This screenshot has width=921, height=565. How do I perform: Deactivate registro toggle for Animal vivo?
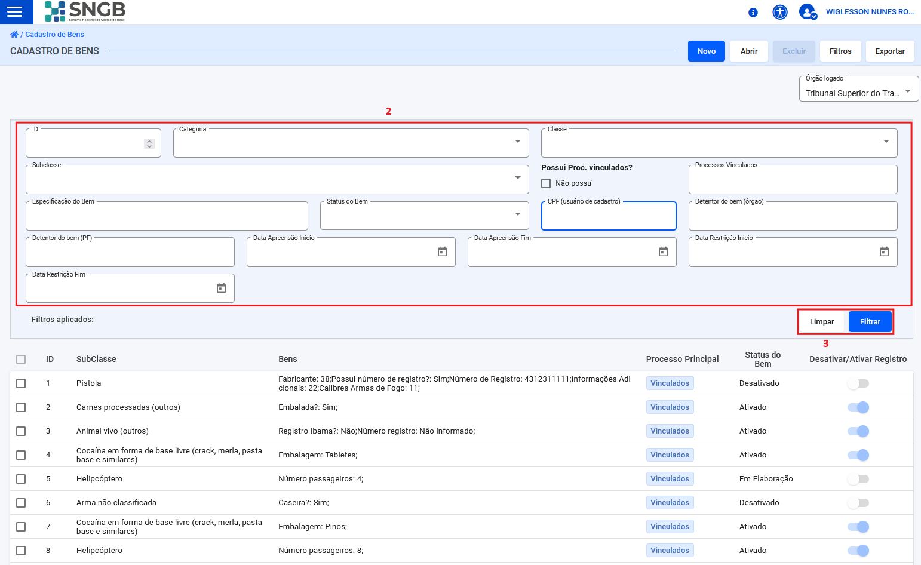pyautogui.click(x=858, y=431)
